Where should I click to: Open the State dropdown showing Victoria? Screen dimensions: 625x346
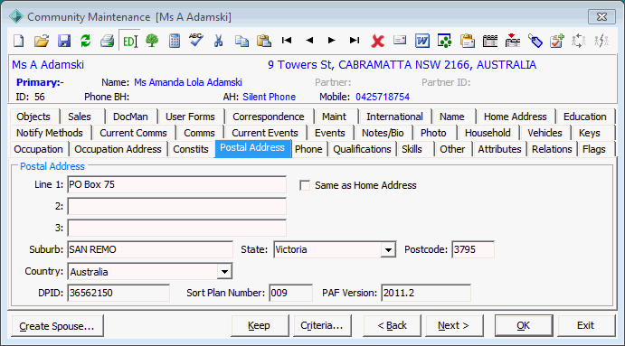click(387, 250)
